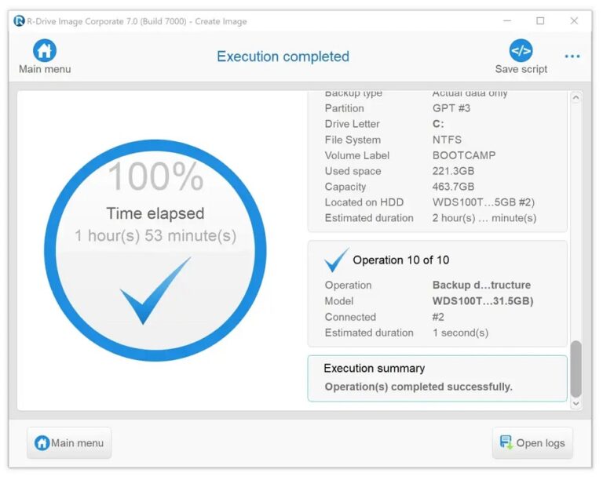Click the R-Drive Image logo in title bar
This screenshot has width=603, height=480.
[19, 21]
